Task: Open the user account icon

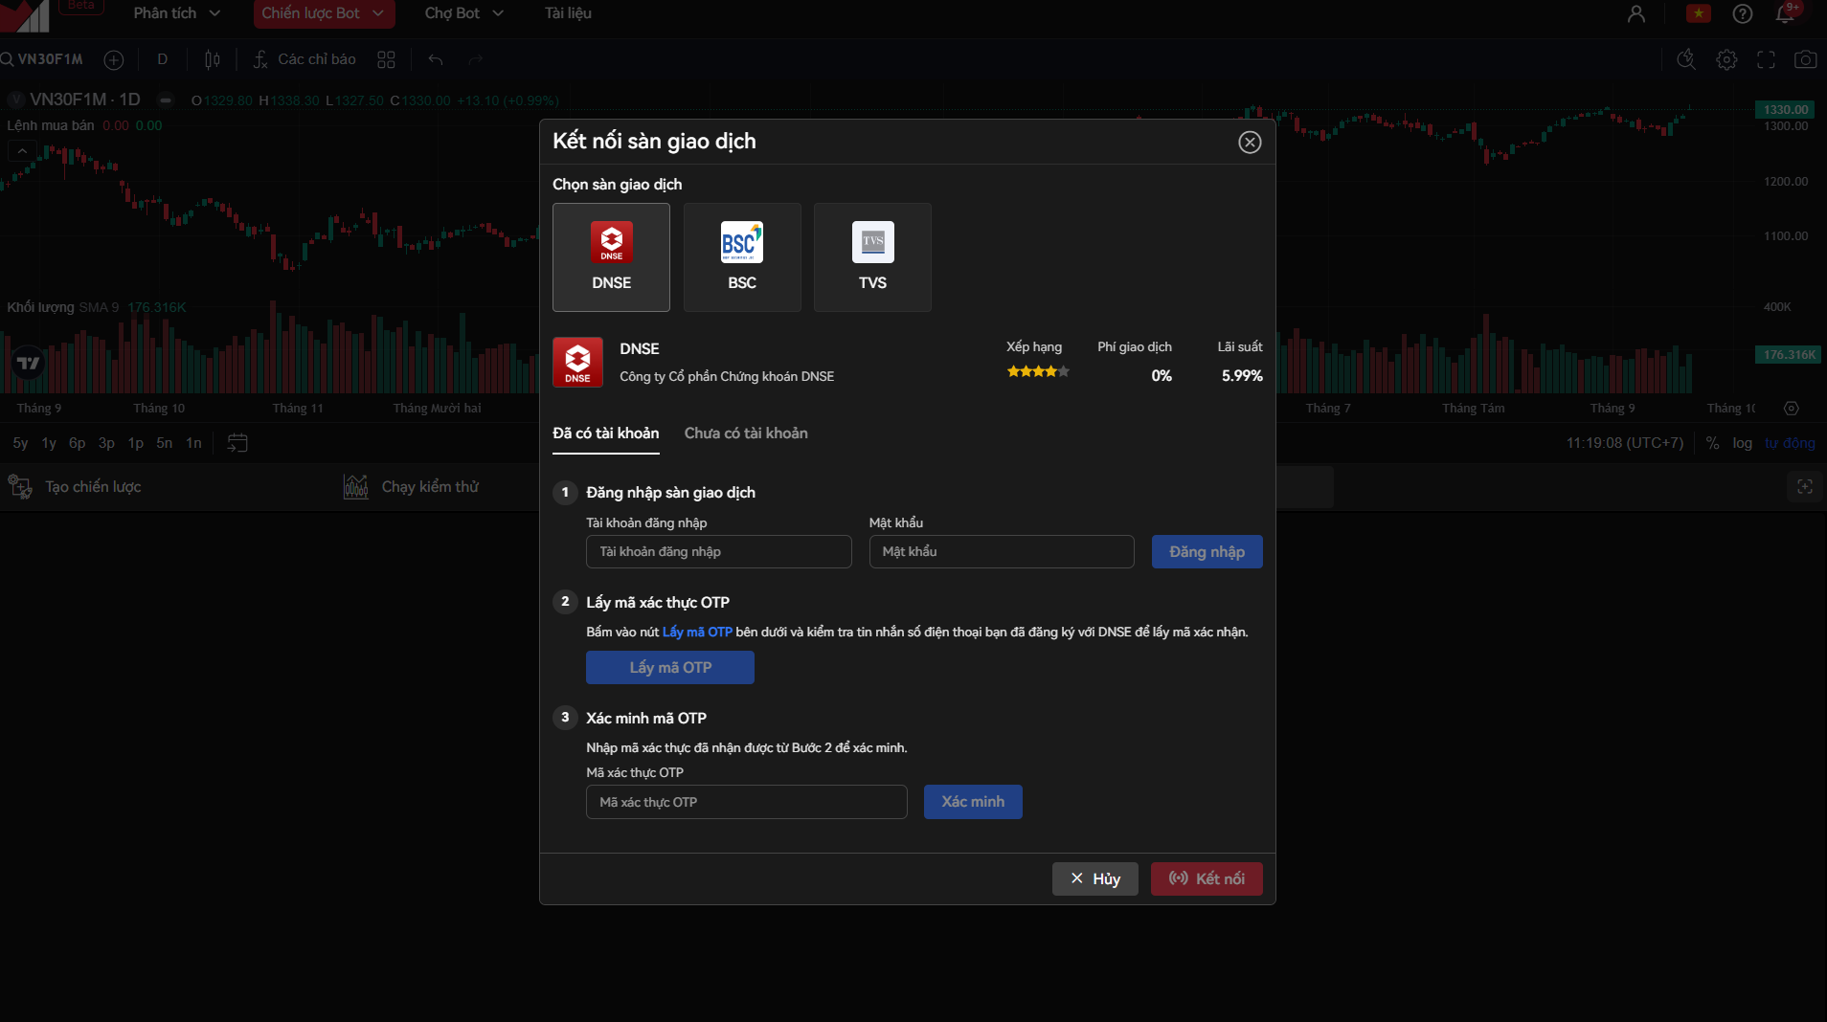Action: (1636, 13)
